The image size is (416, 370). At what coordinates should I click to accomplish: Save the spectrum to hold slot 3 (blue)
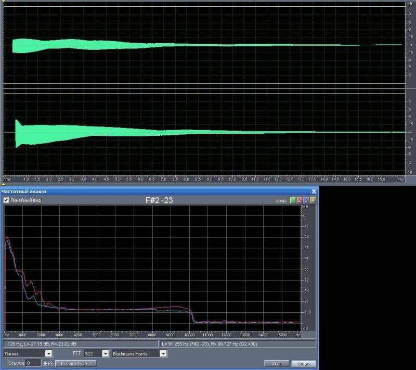(x=306, y=200)
